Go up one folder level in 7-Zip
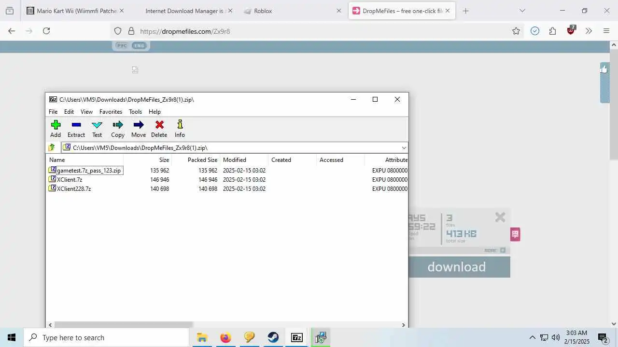 pos(52,147)
